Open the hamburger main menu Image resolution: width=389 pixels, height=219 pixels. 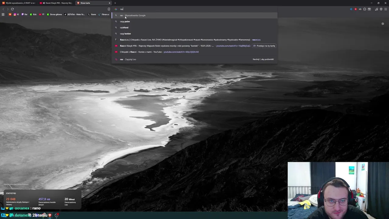click(x=386, y=9)
